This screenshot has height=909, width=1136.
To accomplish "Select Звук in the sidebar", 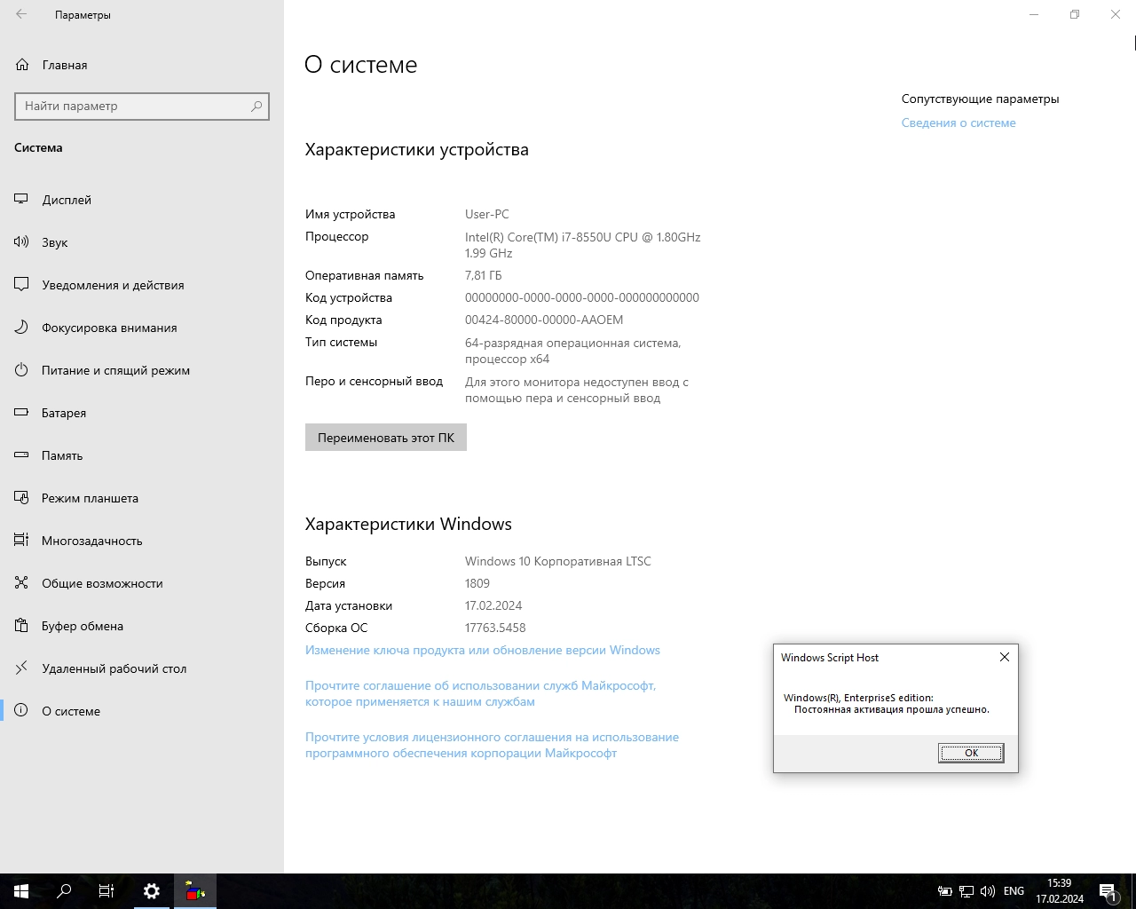I will (55, 242).
